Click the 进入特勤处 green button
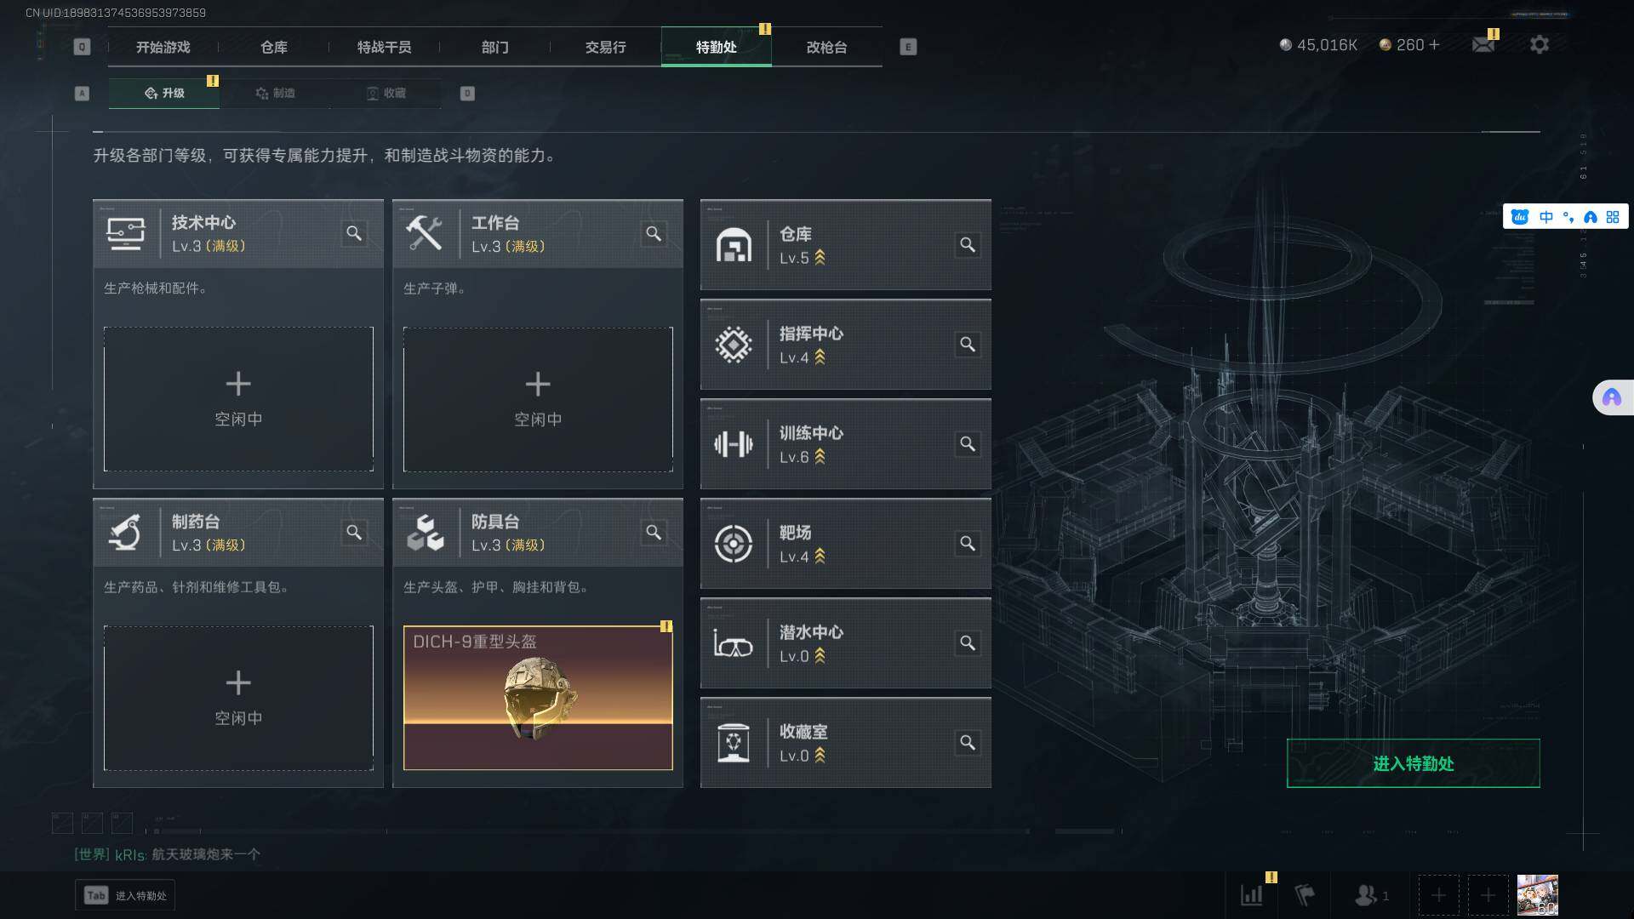Screen dimensions: 1634x919 point(1413,763)
